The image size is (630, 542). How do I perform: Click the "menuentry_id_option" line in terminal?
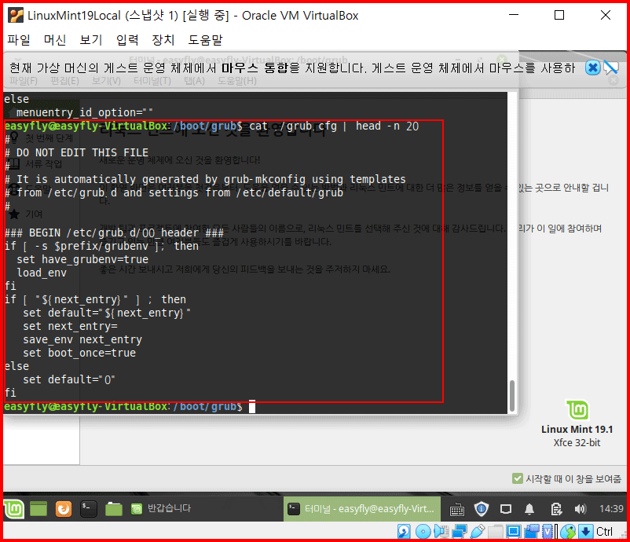tap(84, 112)
